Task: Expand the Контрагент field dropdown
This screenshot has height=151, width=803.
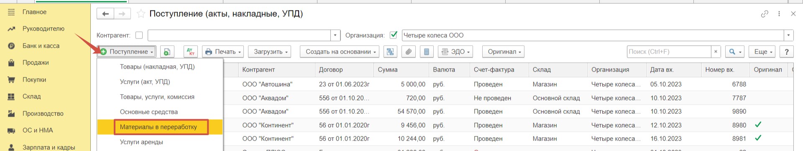Action: point(335,35)
